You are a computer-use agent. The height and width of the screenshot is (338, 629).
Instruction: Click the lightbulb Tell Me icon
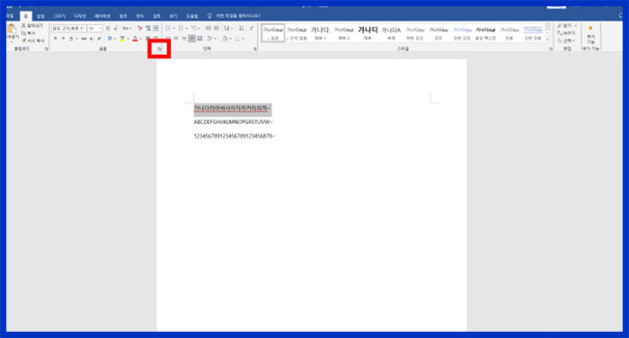click(x=209, y=15)
